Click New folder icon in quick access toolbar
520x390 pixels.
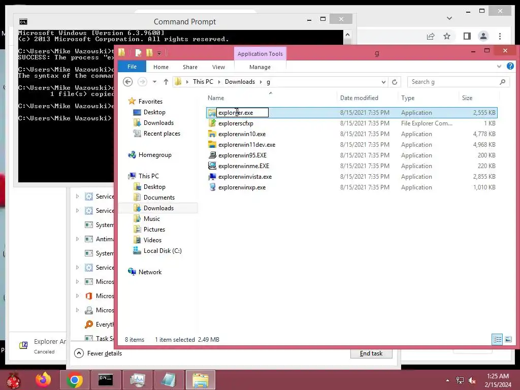click(149, 53)
